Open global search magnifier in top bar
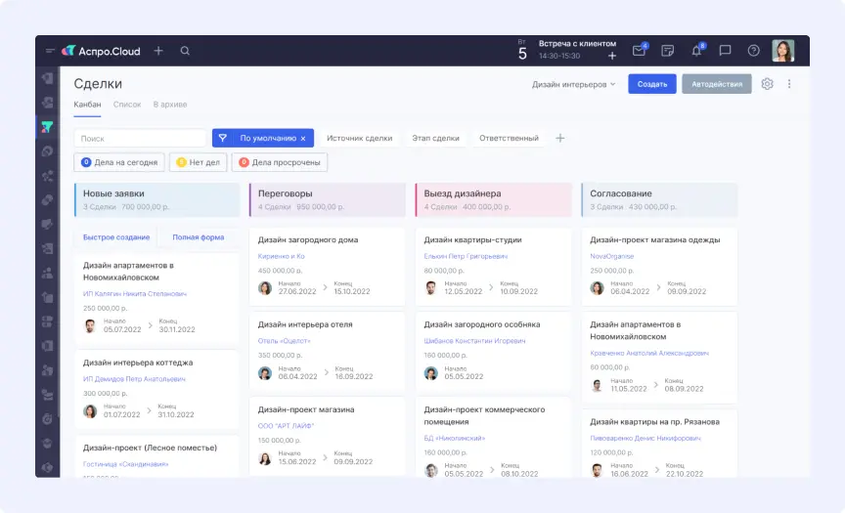Image resolution: width=845 pixels, height=513 pixels. pyautogui.click(x=185, y=51)
